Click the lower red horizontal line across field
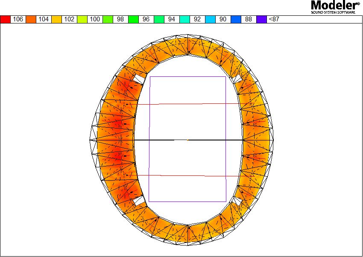This screenshot has width=363, height=257. click(188, 175)
